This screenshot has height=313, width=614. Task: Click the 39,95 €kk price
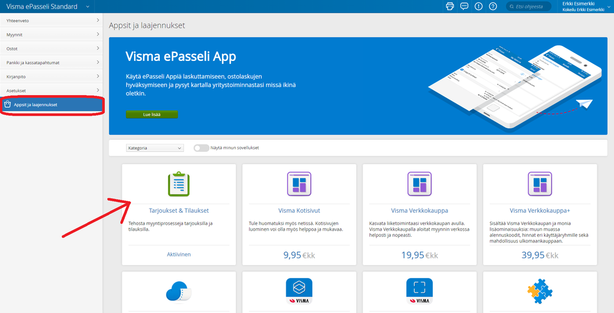point(540,255)
